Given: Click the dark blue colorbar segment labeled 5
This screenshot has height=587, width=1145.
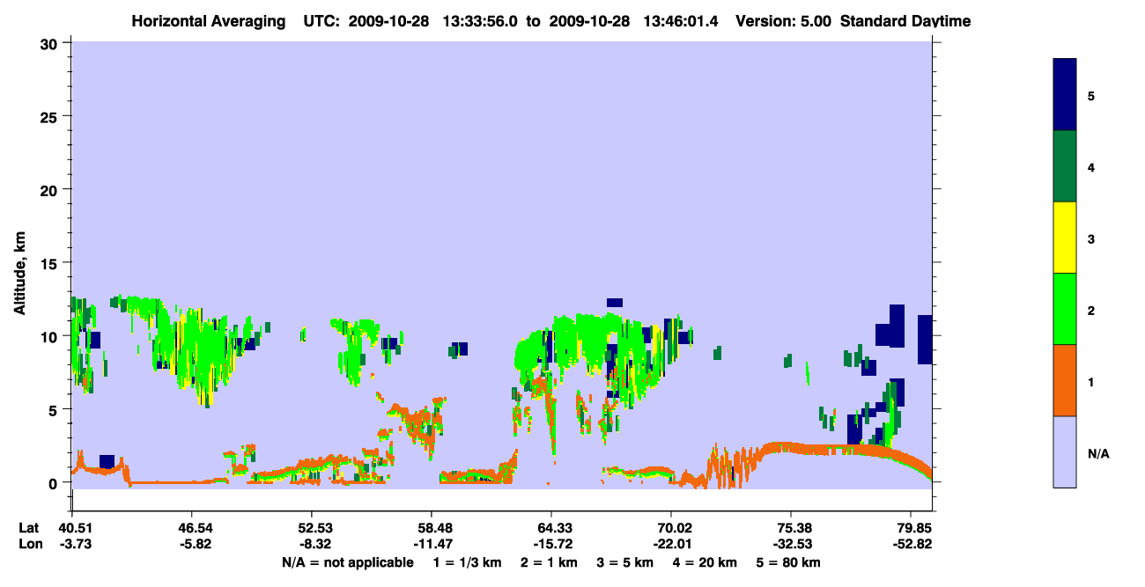Looking at the screenshot, I should click(1065, 94).
